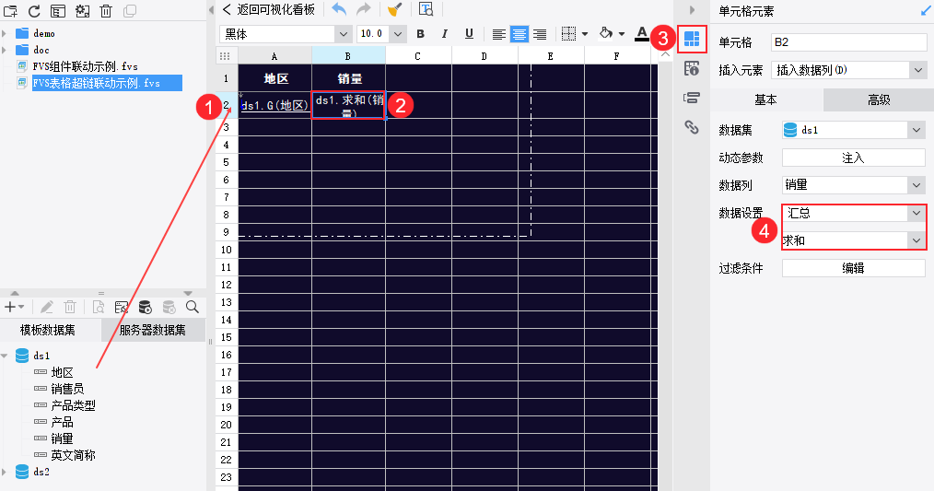Switch to 服务器数据集 tab
This screenshot has height=491, width=934.
pos(153,330)
